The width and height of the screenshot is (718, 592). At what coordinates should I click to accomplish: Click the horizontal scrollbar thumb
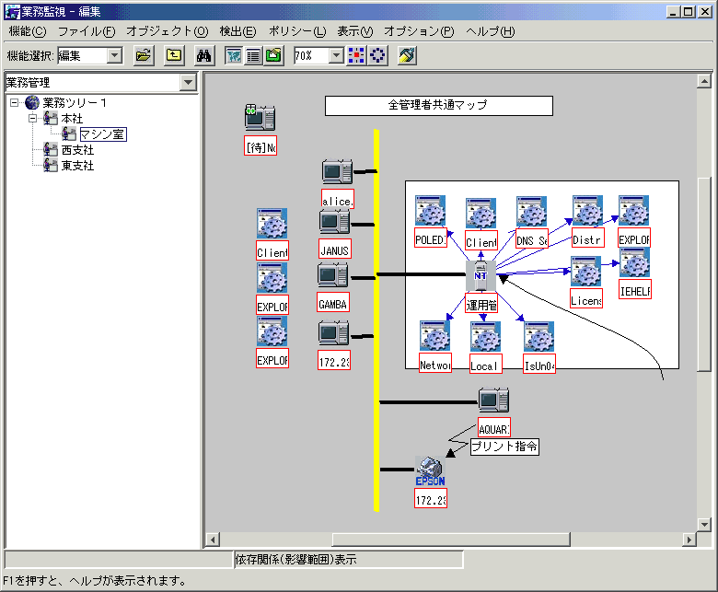451,540
